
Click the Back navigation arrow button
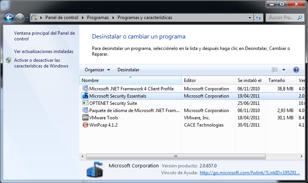(x=9, y=18)
